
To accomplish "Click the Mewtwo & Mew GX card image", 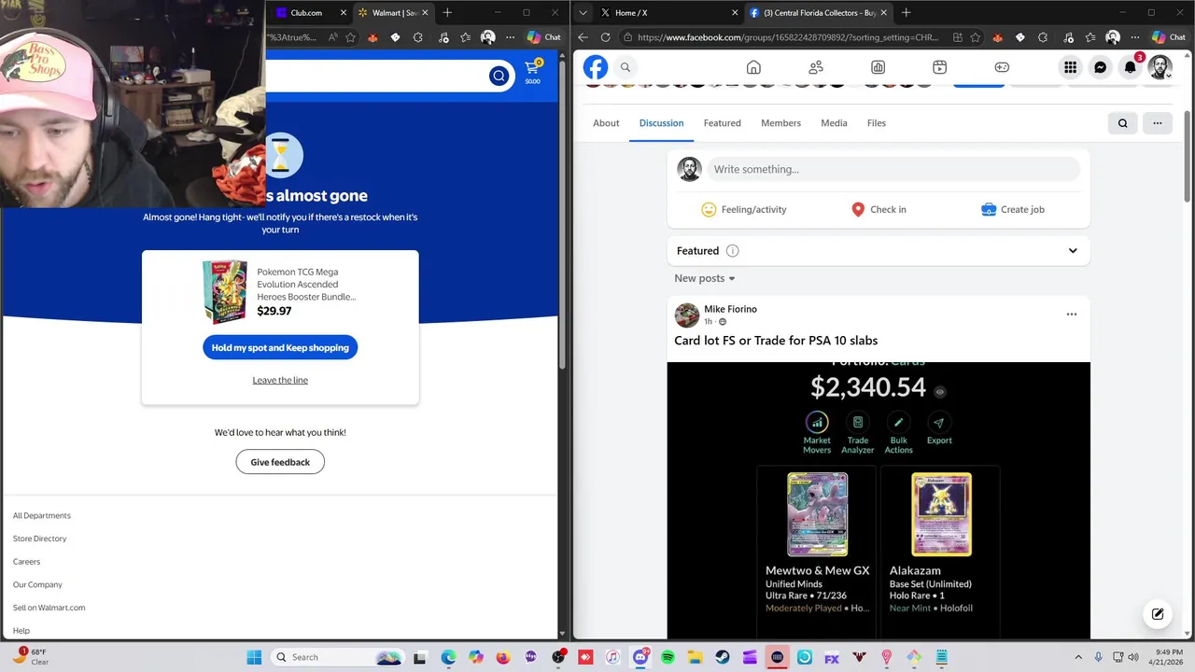I will point(817,514).
